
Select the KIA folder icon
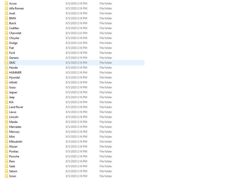coord(6,102)
